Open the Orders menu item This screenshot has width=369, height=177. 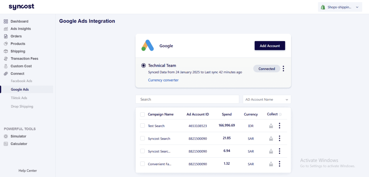(16, 36)
